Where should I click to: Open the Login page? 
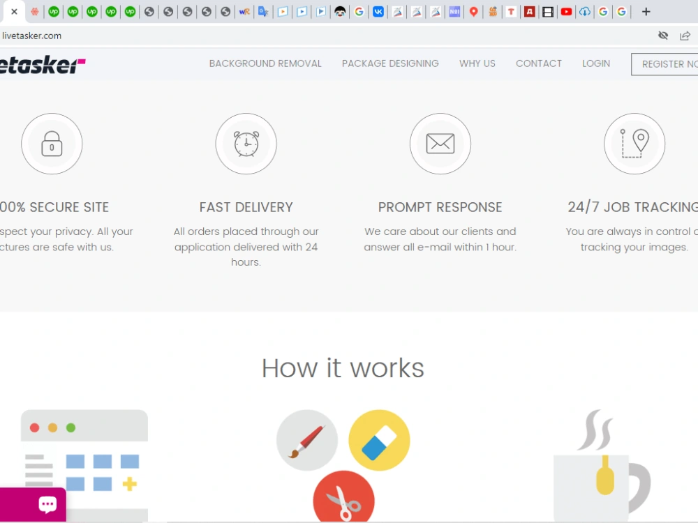(596, 63)
